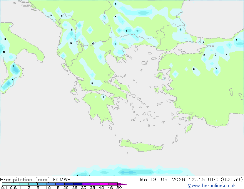The width and height of the screenshot is (244, 189).
Task: Pick the 15–20 mm legend swatch
Action: pos(60,184)
